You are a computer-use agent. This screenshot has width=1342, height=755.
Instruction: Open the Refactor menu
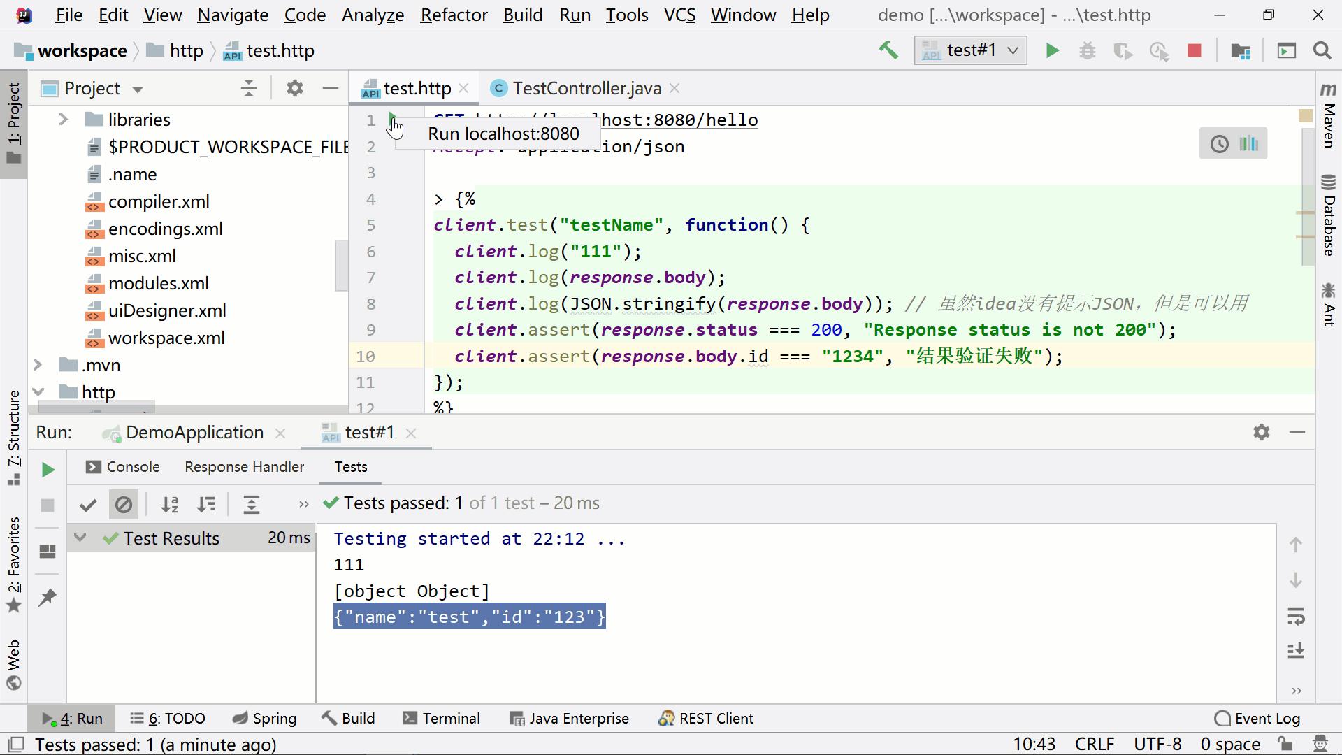[454, 15]
